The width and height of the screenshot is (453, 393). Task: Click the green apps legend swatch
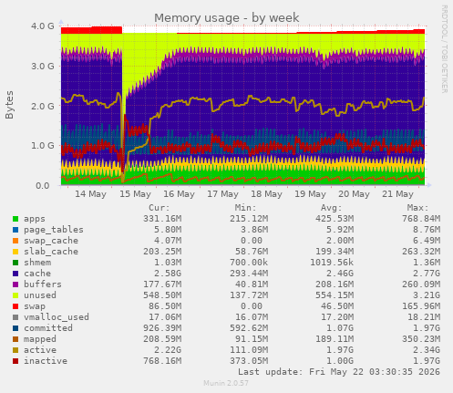[x=15, y=219]
